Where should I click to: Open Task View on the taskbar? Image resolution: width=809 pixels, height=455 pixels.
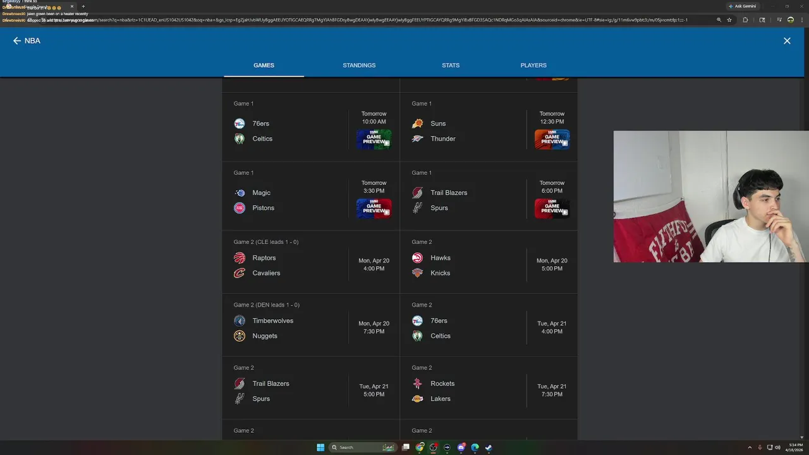[406, 447]
